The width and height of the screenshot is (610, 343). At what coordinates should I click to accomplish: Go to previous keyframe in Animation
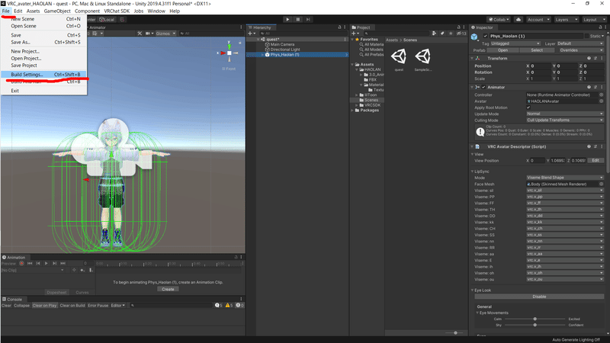pyautogui.click(x=38, y=263)
